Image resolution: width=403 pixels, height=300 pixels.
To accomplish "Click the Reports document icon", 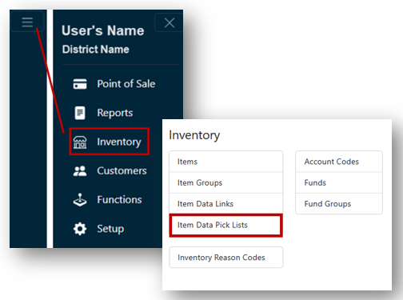I will tap(80, 113).
